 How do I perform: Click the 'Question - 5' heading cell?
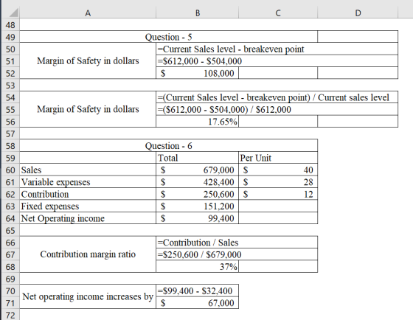(169, 37)
